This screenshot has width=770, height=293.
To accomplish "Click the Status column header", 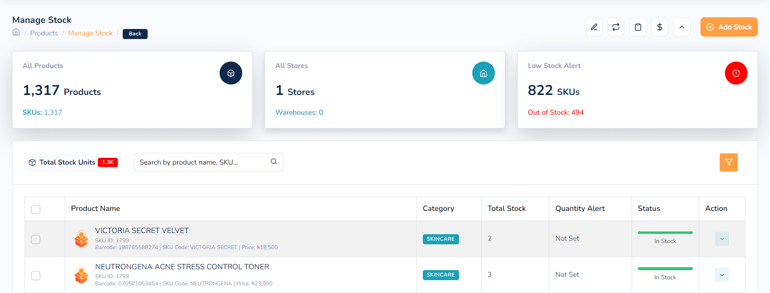I will coord(649,208).
